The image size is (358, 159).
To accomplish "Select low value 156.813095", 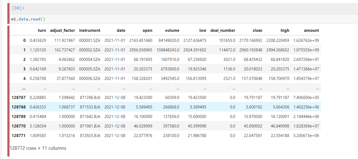I will (x=196, y=79).
